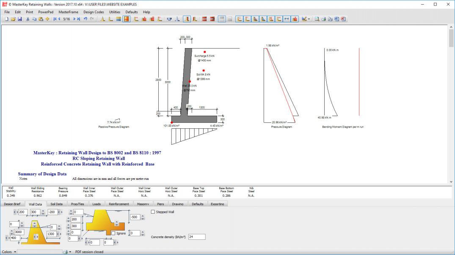Create a new file using toolbar icon
This screenshot has width=455, height=255.
click(6, 19)
